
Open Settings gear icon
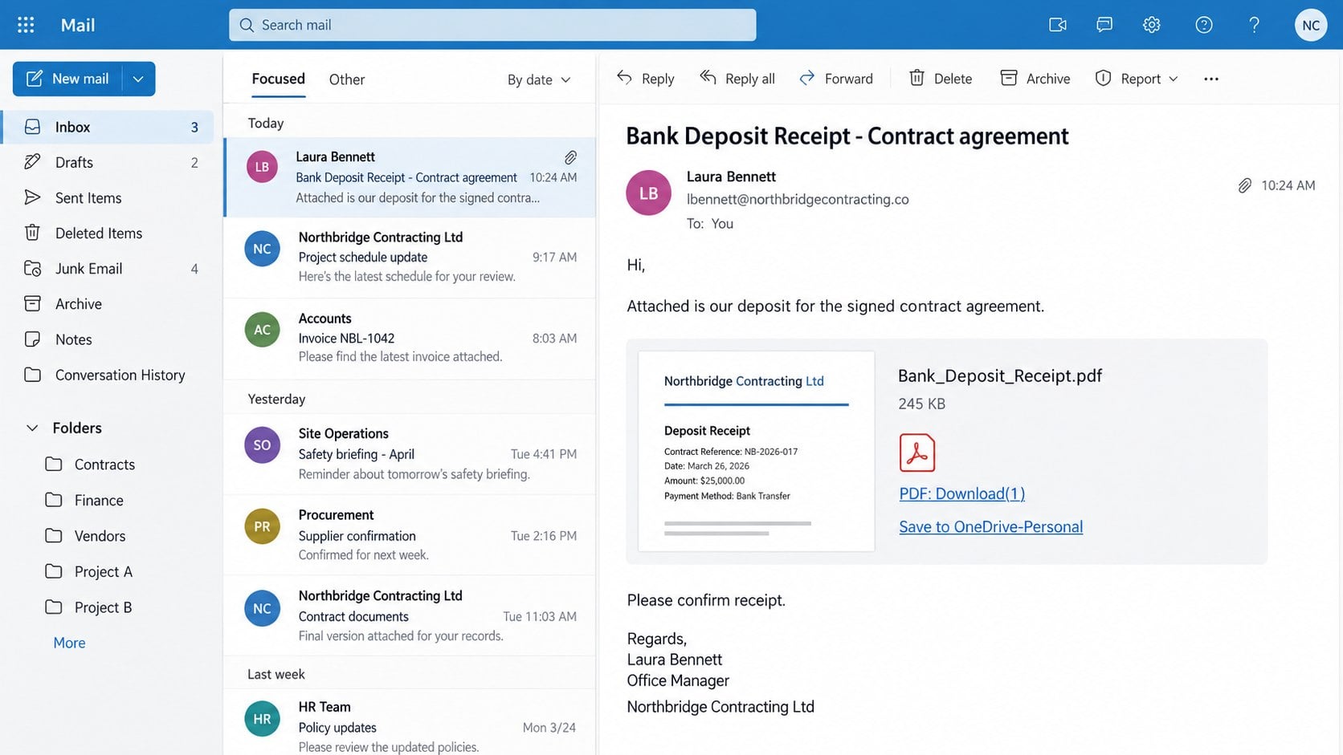(1152, 25)
